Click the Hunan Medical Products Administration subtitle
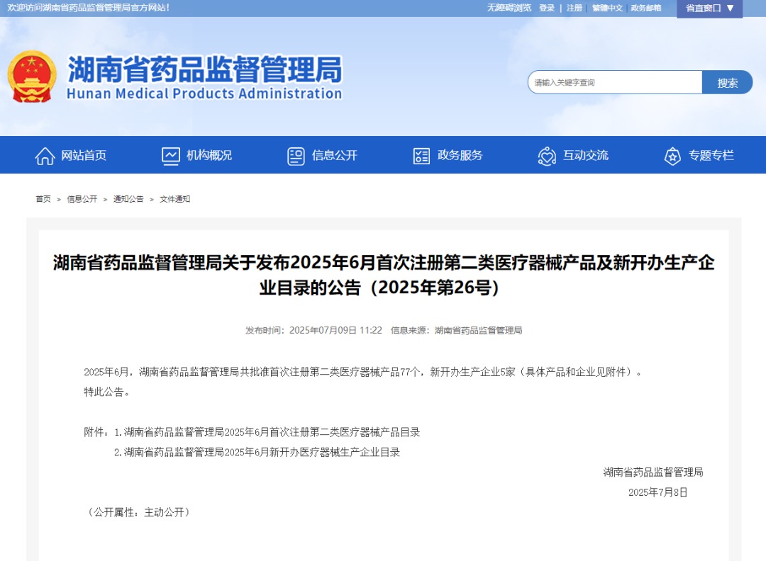The height and width of the screenshot is (561, 766). point(204,93)
